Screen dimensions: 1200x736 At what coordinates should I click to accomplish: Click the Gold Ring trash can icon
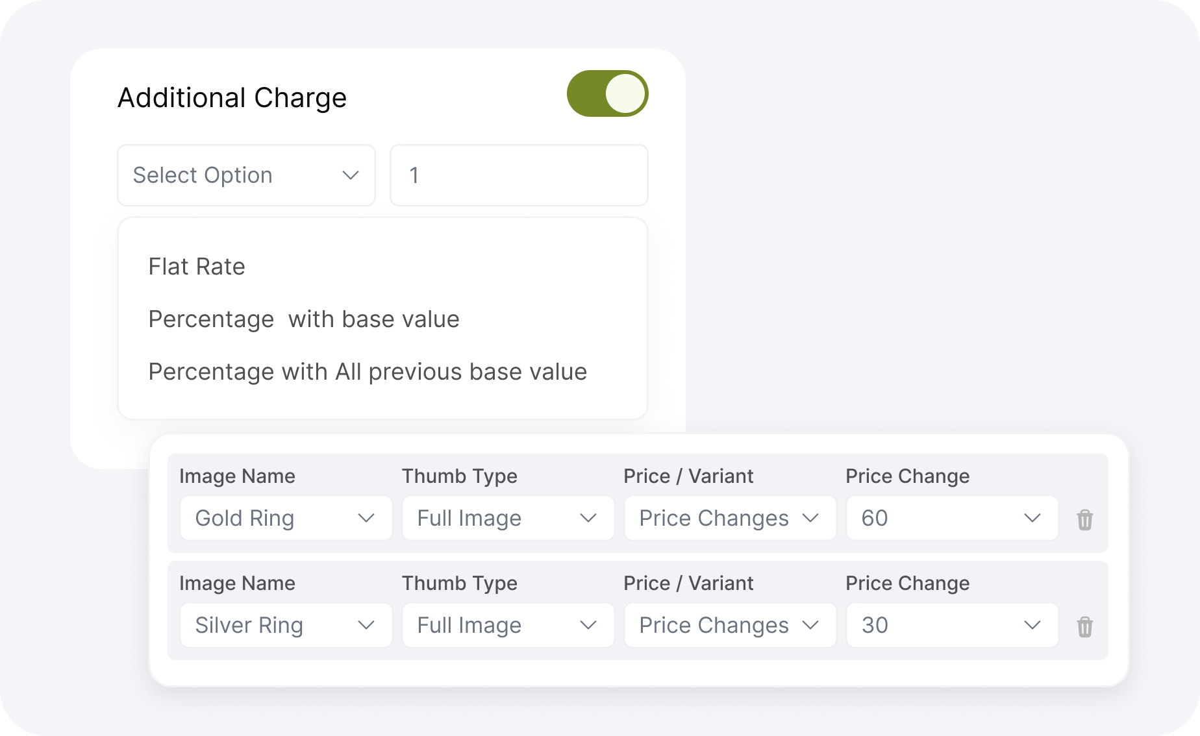click(x=1086, y=519)
